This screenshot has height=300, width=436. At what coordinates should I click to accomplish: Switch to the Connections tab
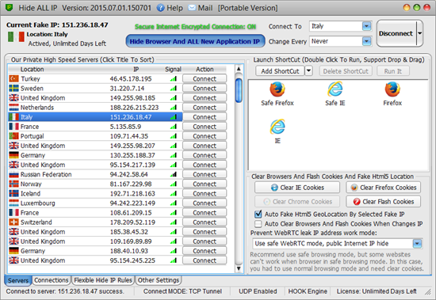point(52,280)
